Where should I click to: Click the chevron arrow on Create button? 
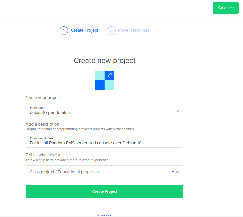[232, 8]
